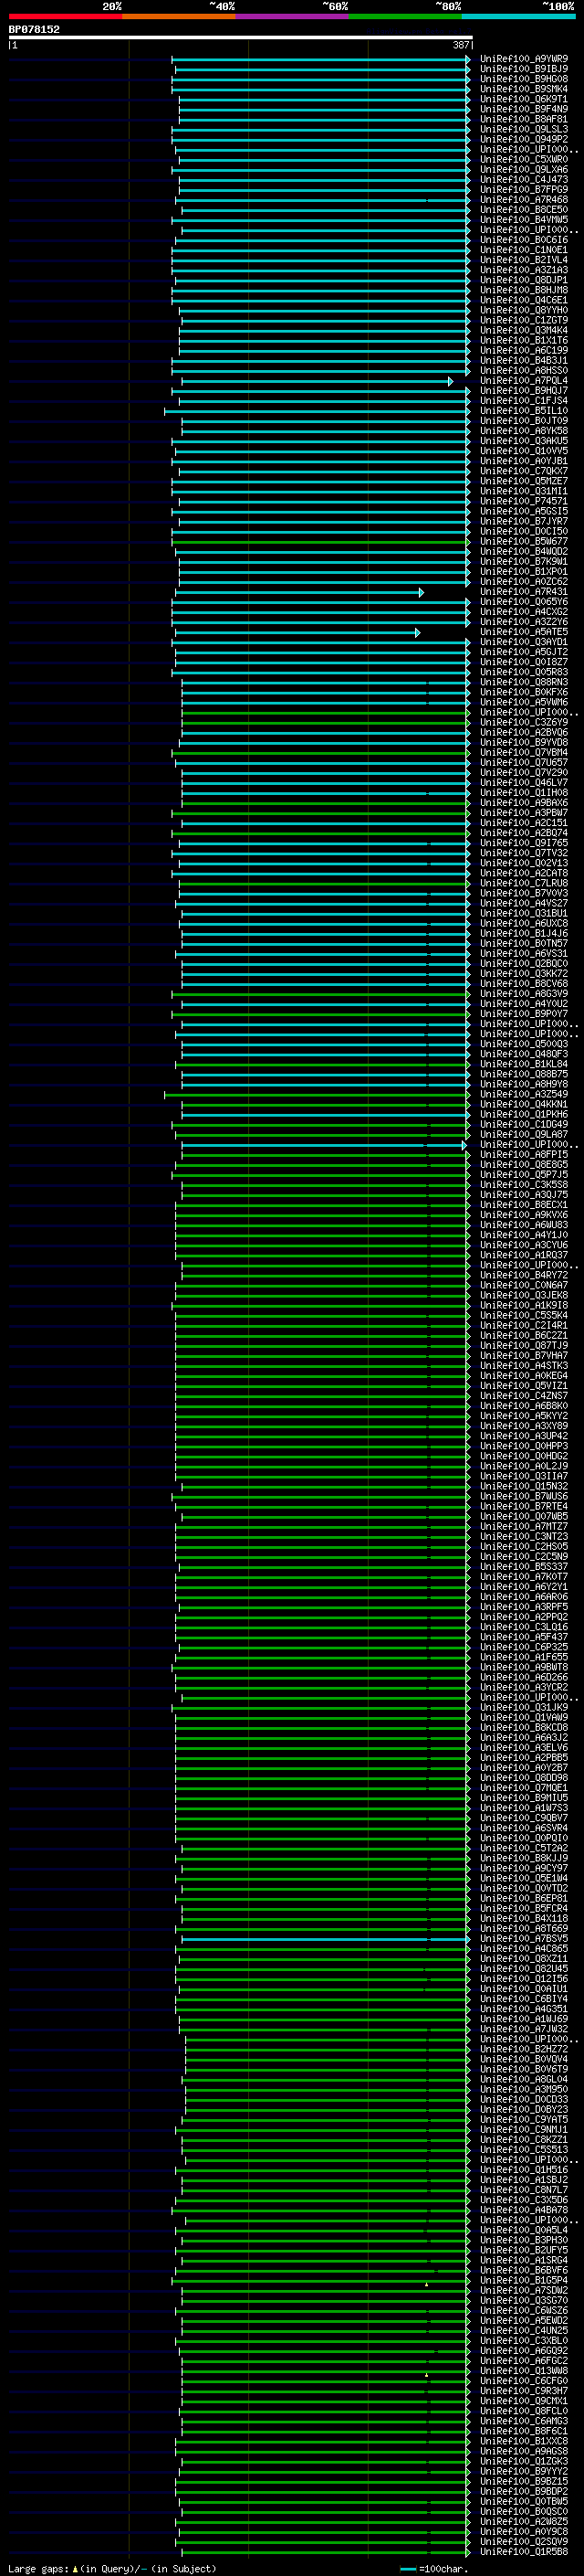Image resolution: width=584 pixels, height=2576 pixels.
Task: Select the UniRef100_C0N6A7 label
Action: click(x=524, y=1286)
